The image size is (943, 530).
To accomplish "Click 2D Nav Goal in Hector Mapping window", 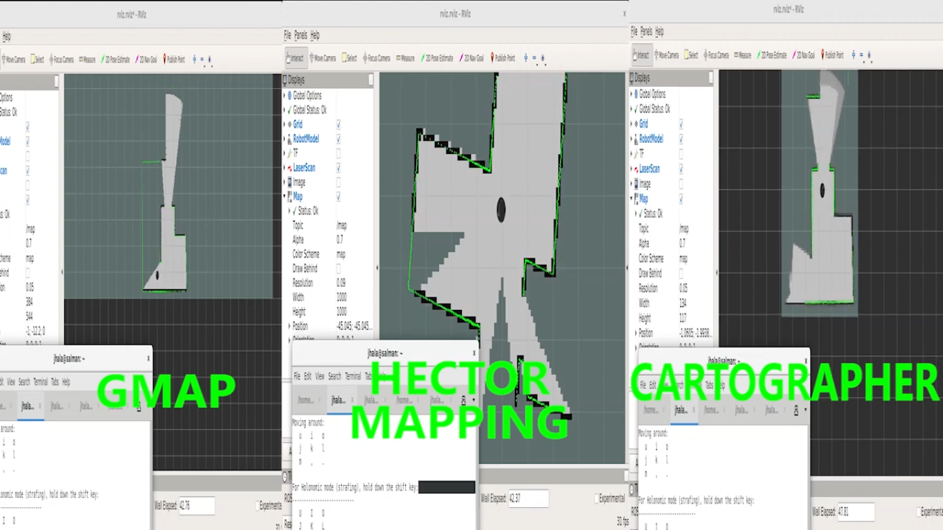I will pyautogui.click(x=474, y=59).
